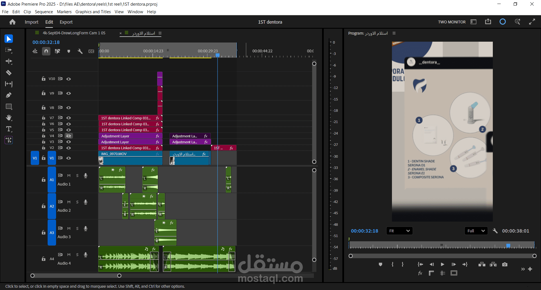Image resolution: width=541 pixels, height=290 pixels.
Task: Click the Export Frame camera icon
Action: pos(505,264)
